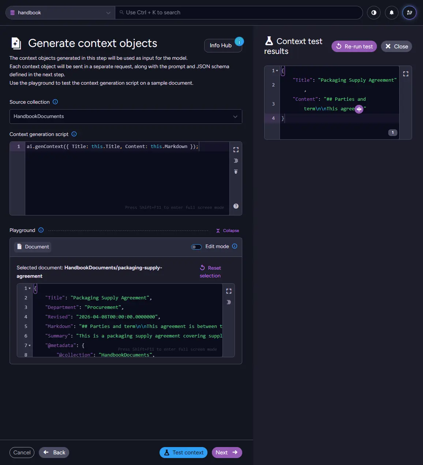The height and width of the screenshot is (465, 423).
Task: Select the Document tab in Playground
Action: tap(33, 247)
